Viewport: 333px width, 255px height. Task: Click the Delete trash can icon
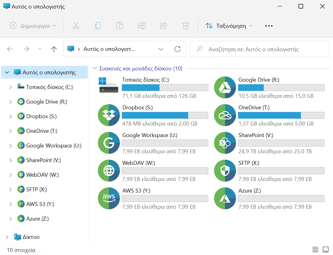(x=186, y=26)
